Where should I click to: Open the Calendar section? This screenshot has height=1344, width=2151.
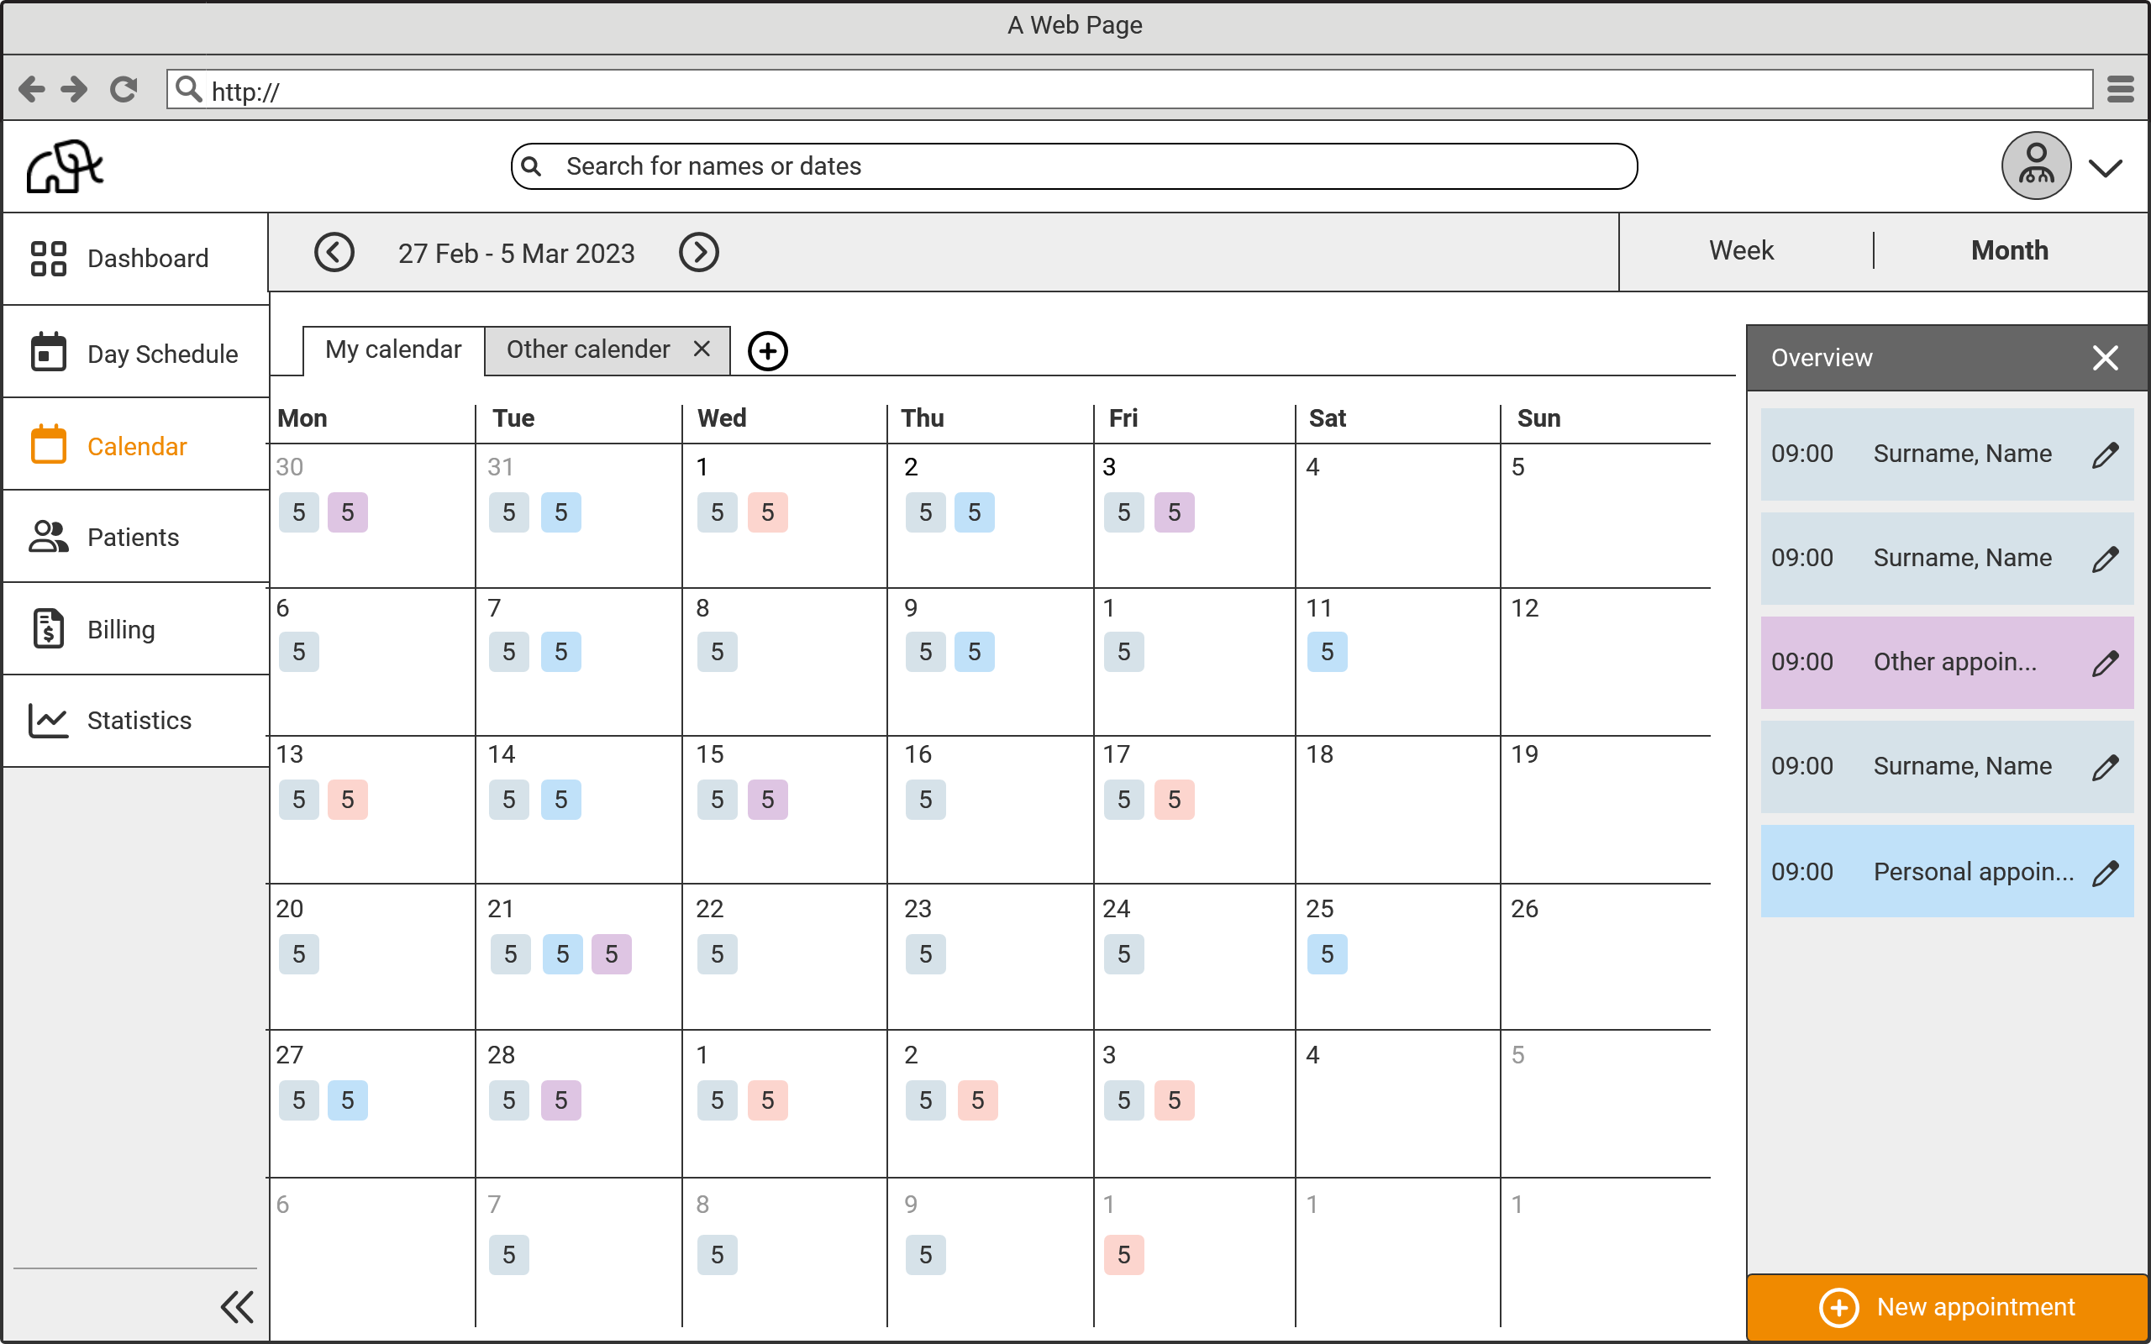pos(137,446)
